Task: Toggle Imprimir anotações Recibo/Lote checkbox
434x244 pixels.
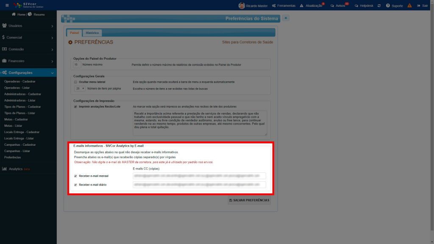Action: [75, 106]
